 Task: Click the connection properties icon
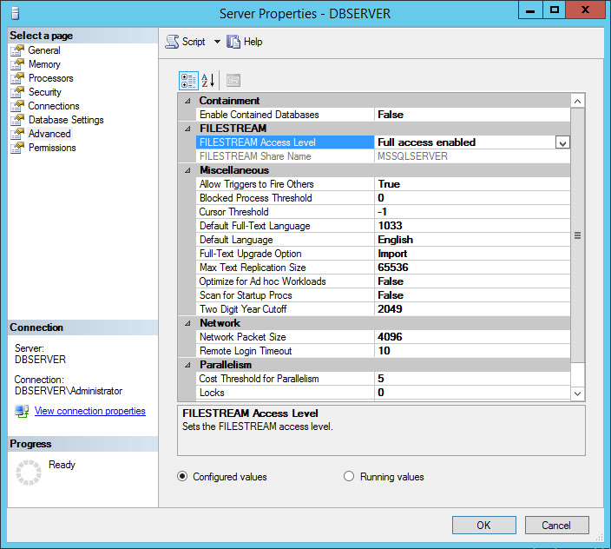(x=22, y=411)
